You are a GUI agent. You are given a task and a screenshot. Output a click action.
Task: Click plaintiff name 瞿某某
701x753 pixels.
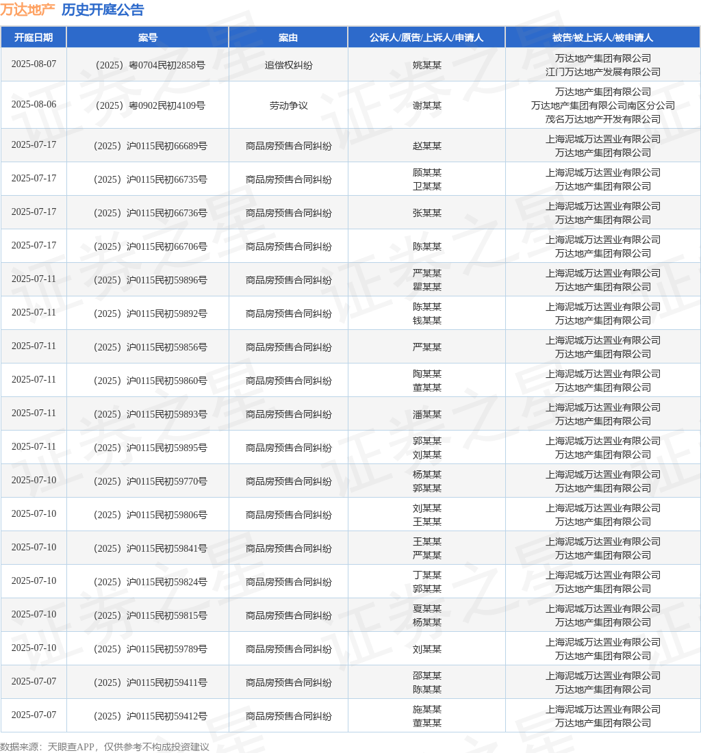(427, 288)
